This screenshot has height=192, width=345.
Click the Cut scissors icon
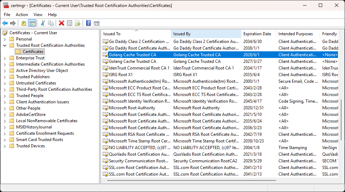point(43,23)
